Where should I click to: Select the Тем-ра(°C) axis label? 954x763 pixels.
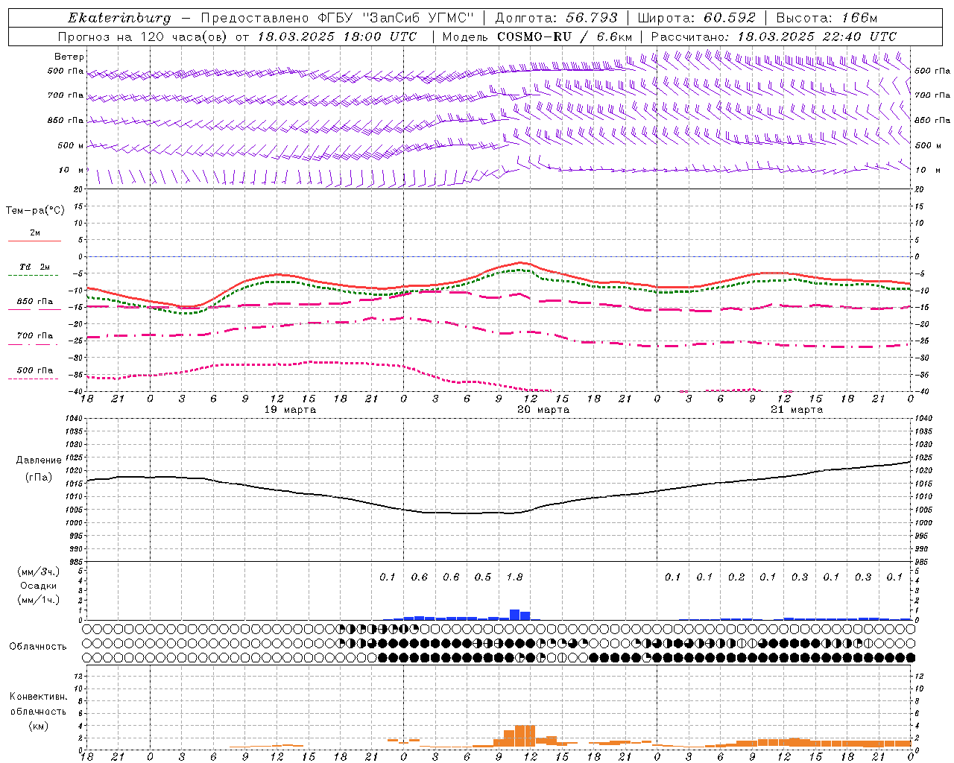click(35, 211)
